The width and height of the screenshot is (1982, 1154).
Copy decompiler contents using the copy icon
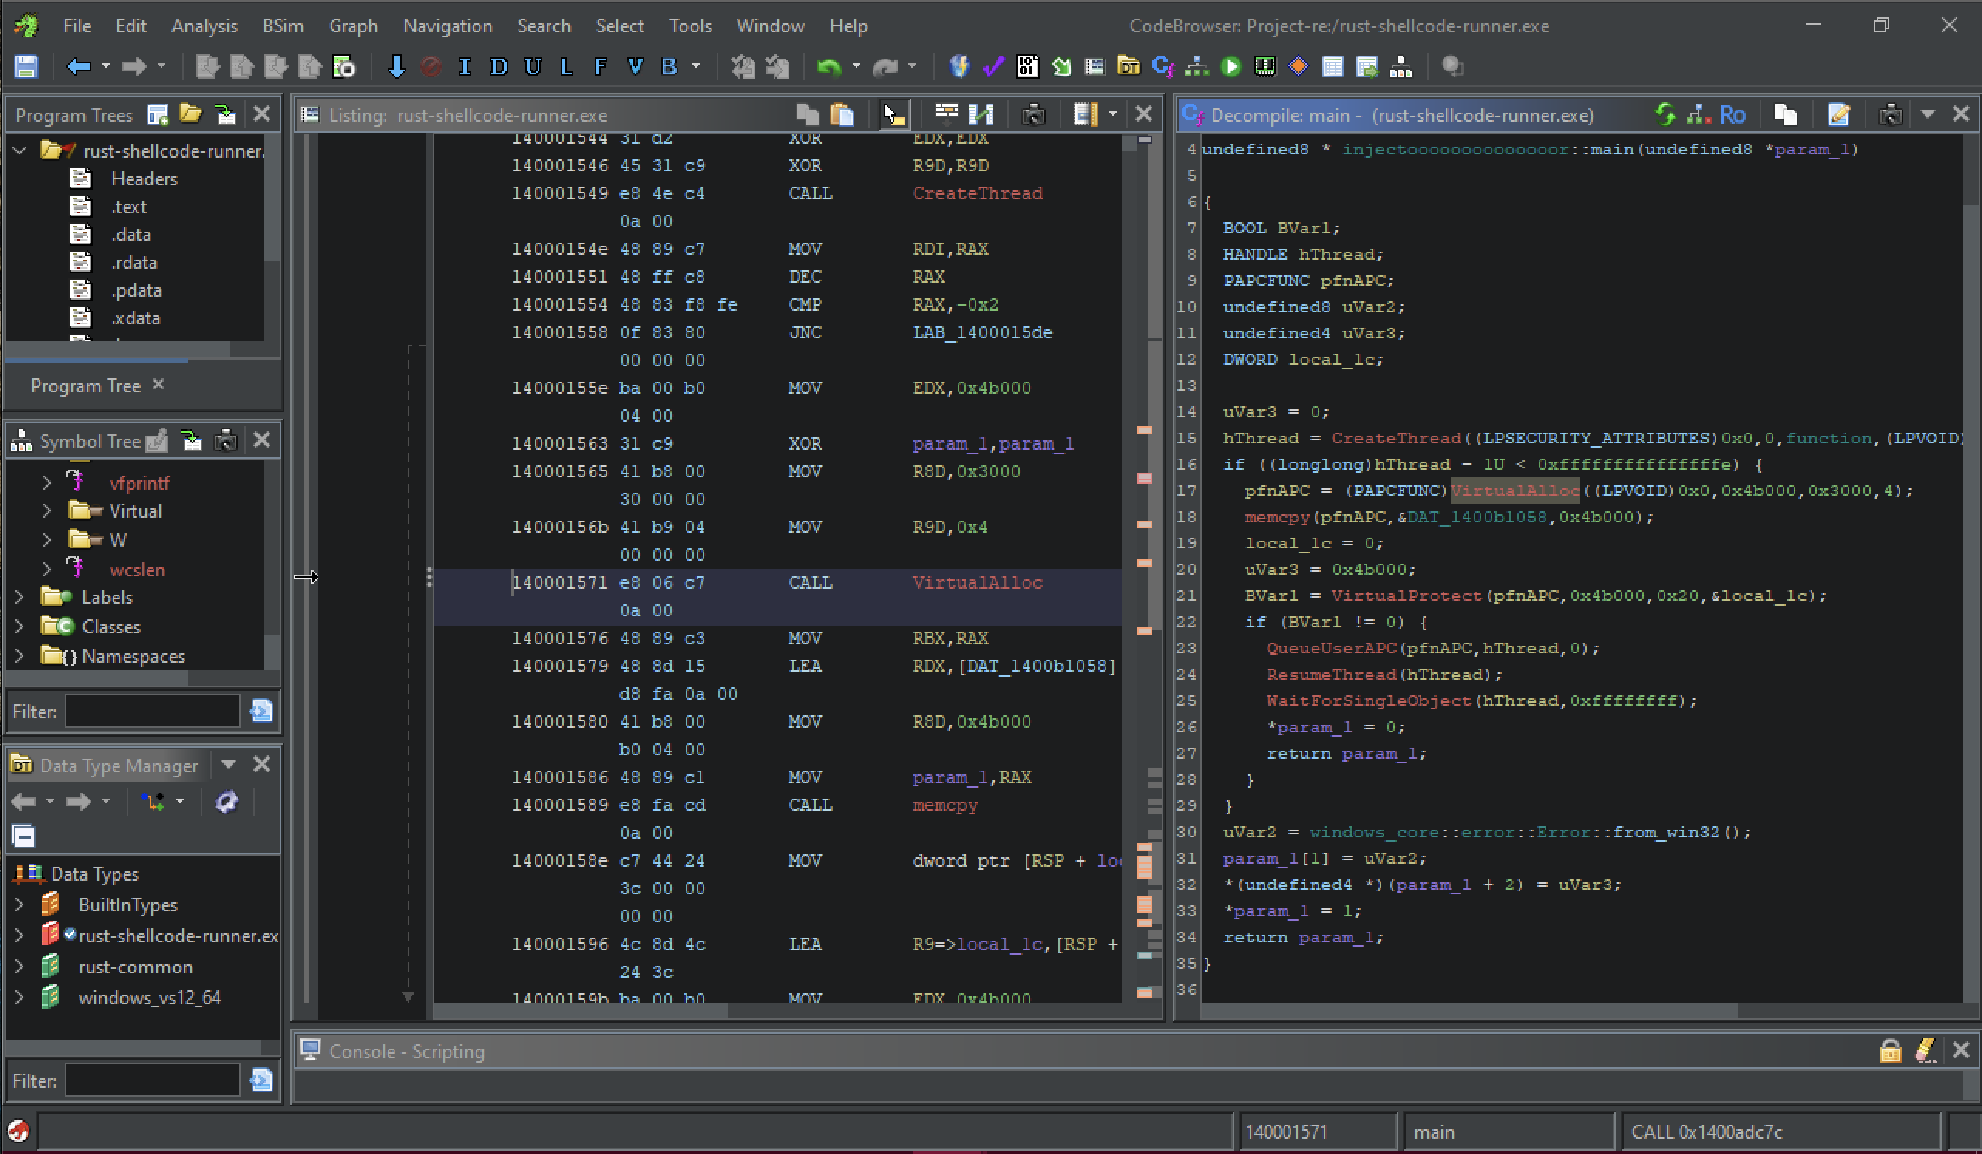[x=1785, y=115]
